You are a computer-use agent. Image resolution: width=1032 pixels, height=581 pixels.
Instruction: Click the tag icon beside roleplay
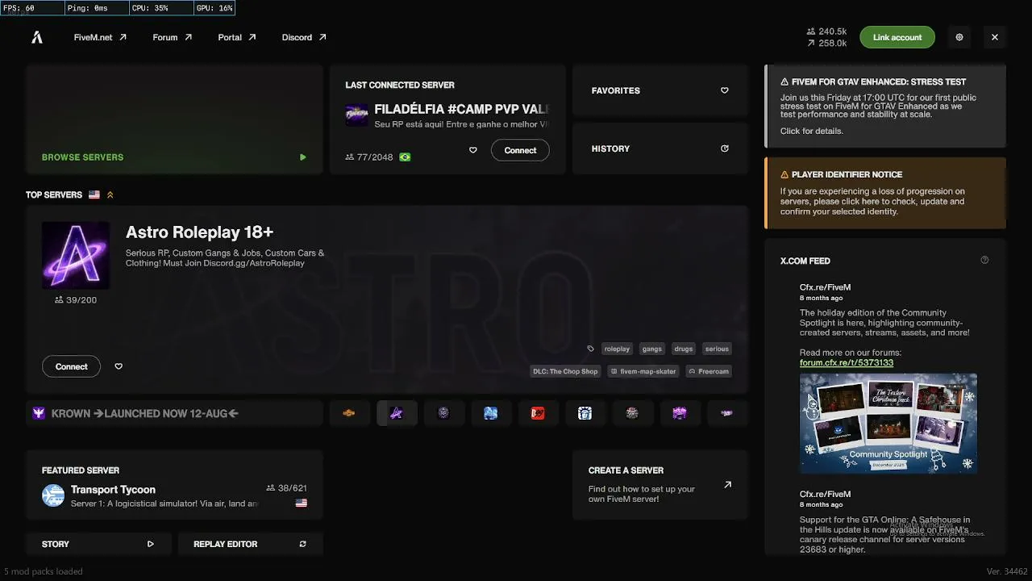(x=590, y=349)
